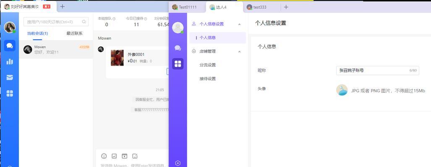The image size is (431, 167).
Task: Click the magnifier icon in the user search box
Action: [x=84, y=22]
